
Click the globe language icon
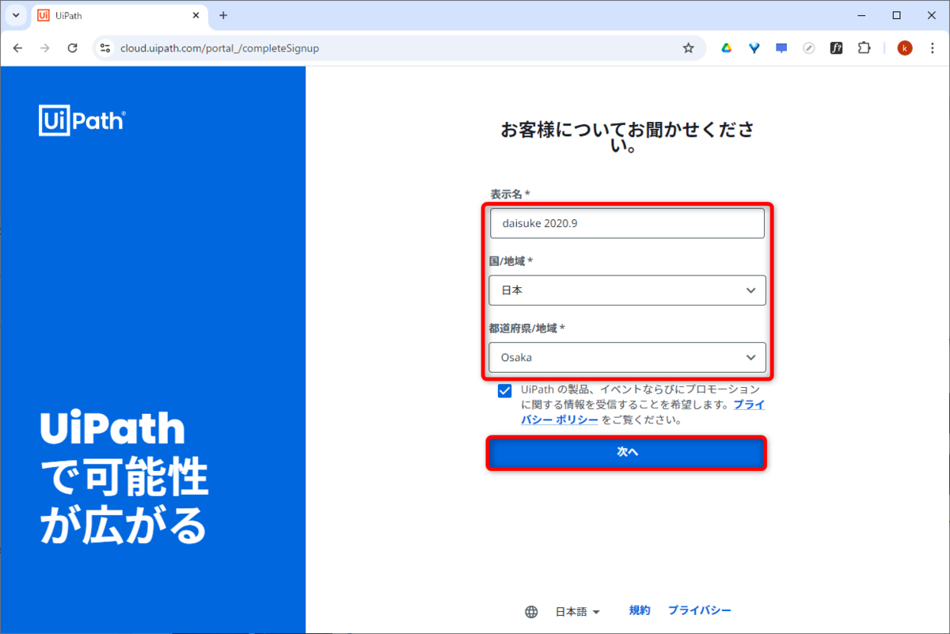532,612
